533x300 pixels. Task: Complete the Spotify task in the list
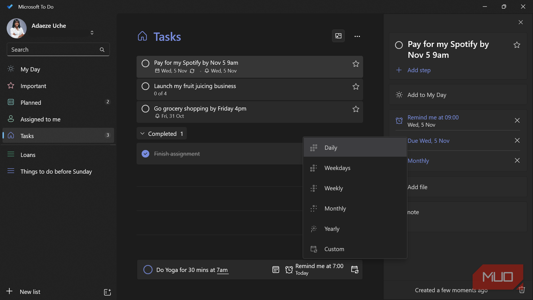point(145,63)
